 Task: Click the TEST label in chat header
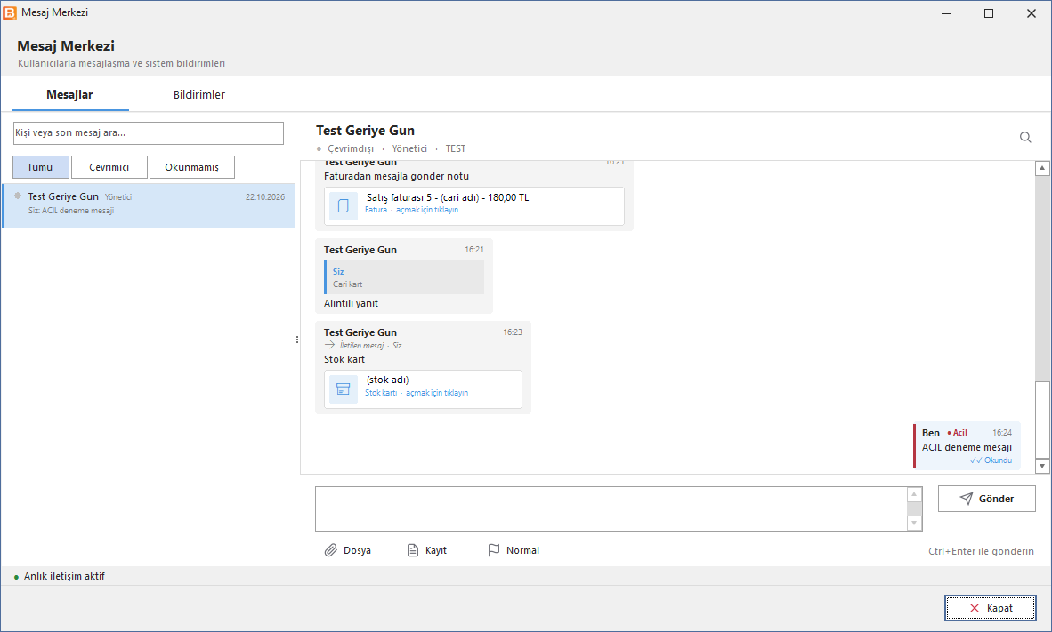pos(456,148)
